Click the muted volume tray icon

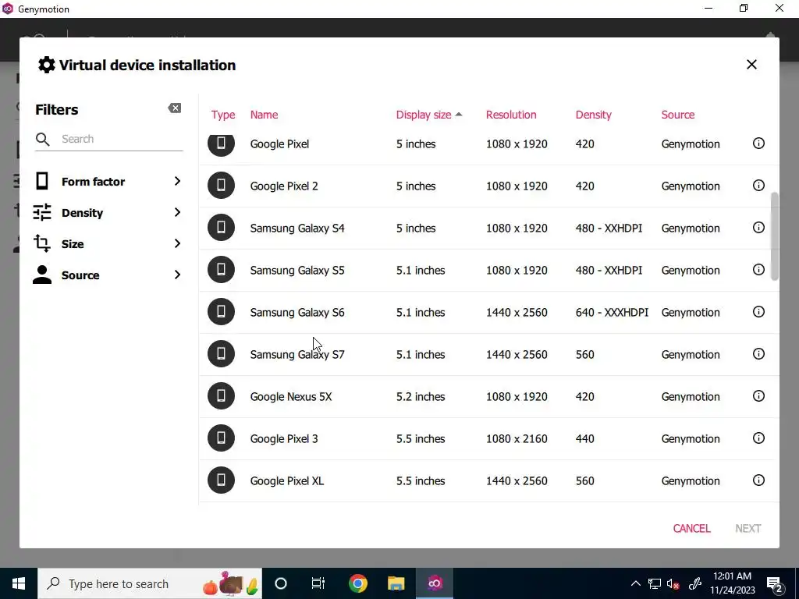pyautogui.click(x=673, y=583)
